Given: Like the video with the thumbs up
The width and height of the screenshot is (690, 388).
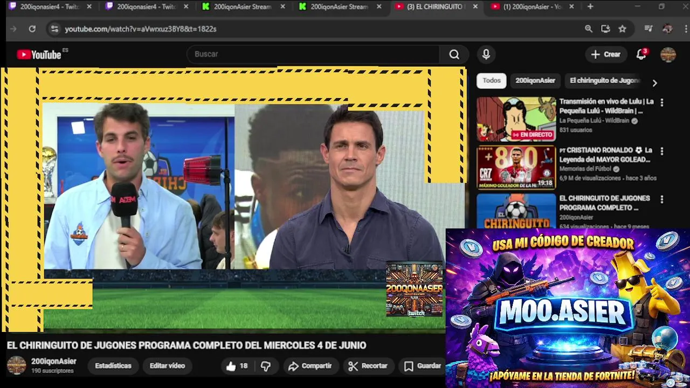Looking at the screenshot, I should 237,366.
